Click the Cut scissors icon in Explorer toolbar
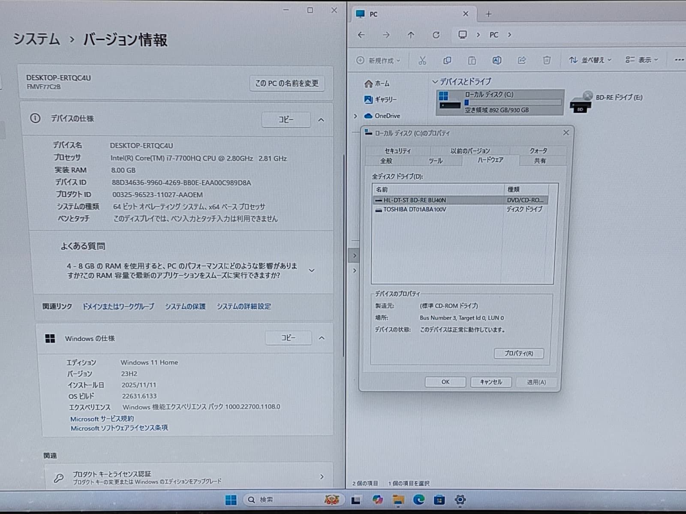This screenshot has width=686, height=514. (422, 60)
